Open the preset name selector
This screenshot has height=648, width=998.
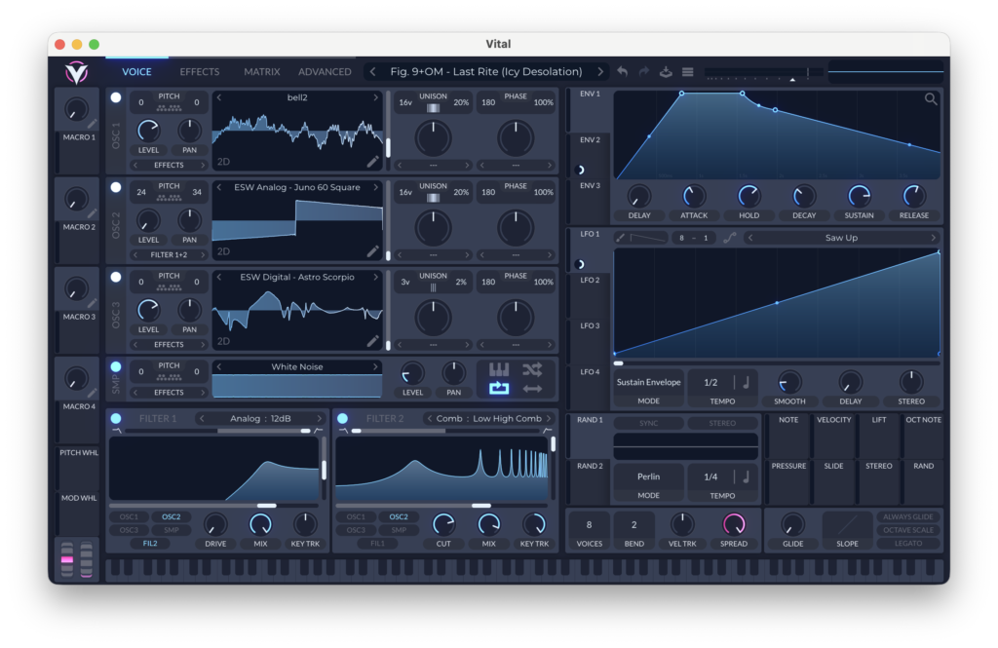coord(485,72)
